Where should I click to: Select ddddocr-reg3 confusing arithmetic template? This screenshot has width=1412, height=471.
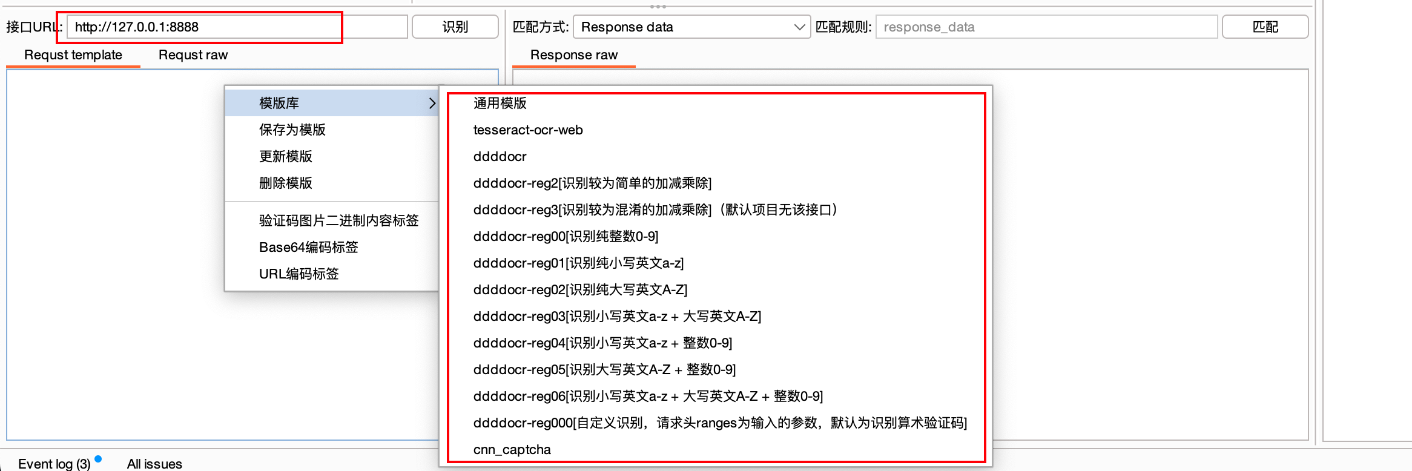(716, 209)
